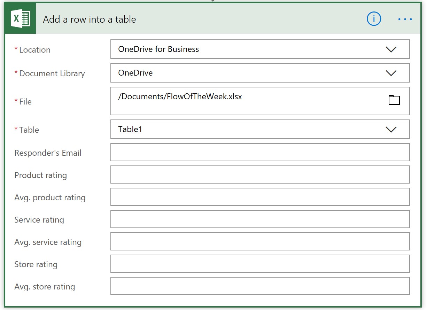This screenshot has height=310, width=427.
Task: Expand the Location dropdown
Action: point(391,49)
